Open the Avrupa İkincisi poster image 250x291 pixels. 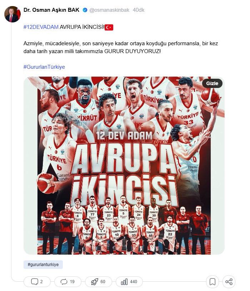(x=124, y=166)
